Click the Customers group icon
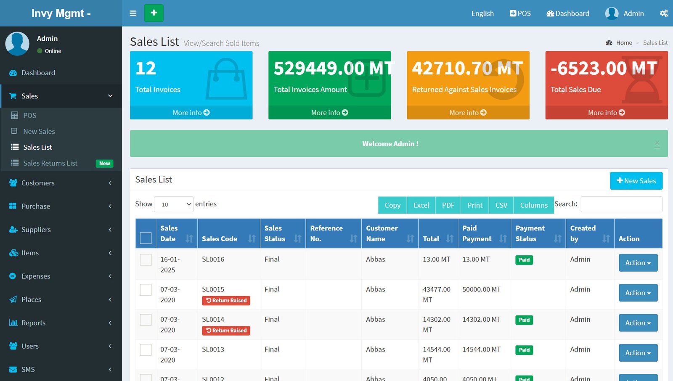Screen dimensions: 673x381 [13, 183]
